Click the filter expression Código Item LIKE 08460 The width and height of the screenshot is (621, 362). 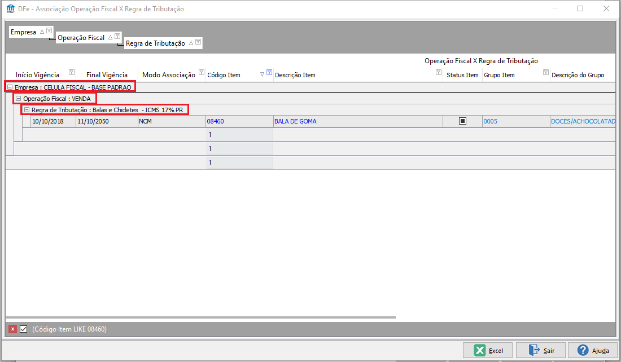point(69,329)
